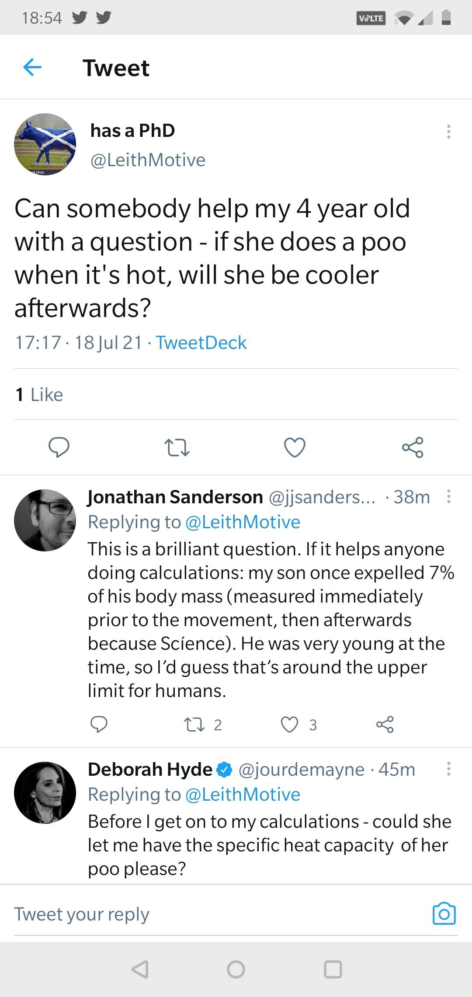Tap the back arrow in the Tweet header
This screenshot has width=472, height=997.
tap(32, 67)
